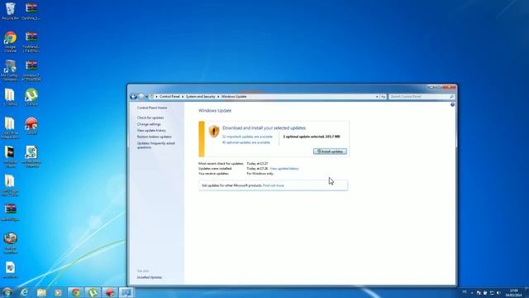
Task: Open Installed Updates link
Action: [150, 277]
